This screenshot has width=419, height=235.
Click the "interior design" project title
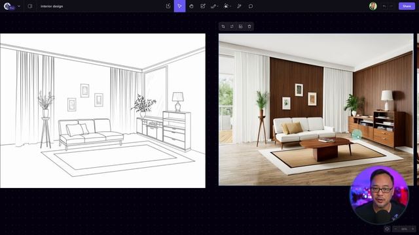click(52, 6)
